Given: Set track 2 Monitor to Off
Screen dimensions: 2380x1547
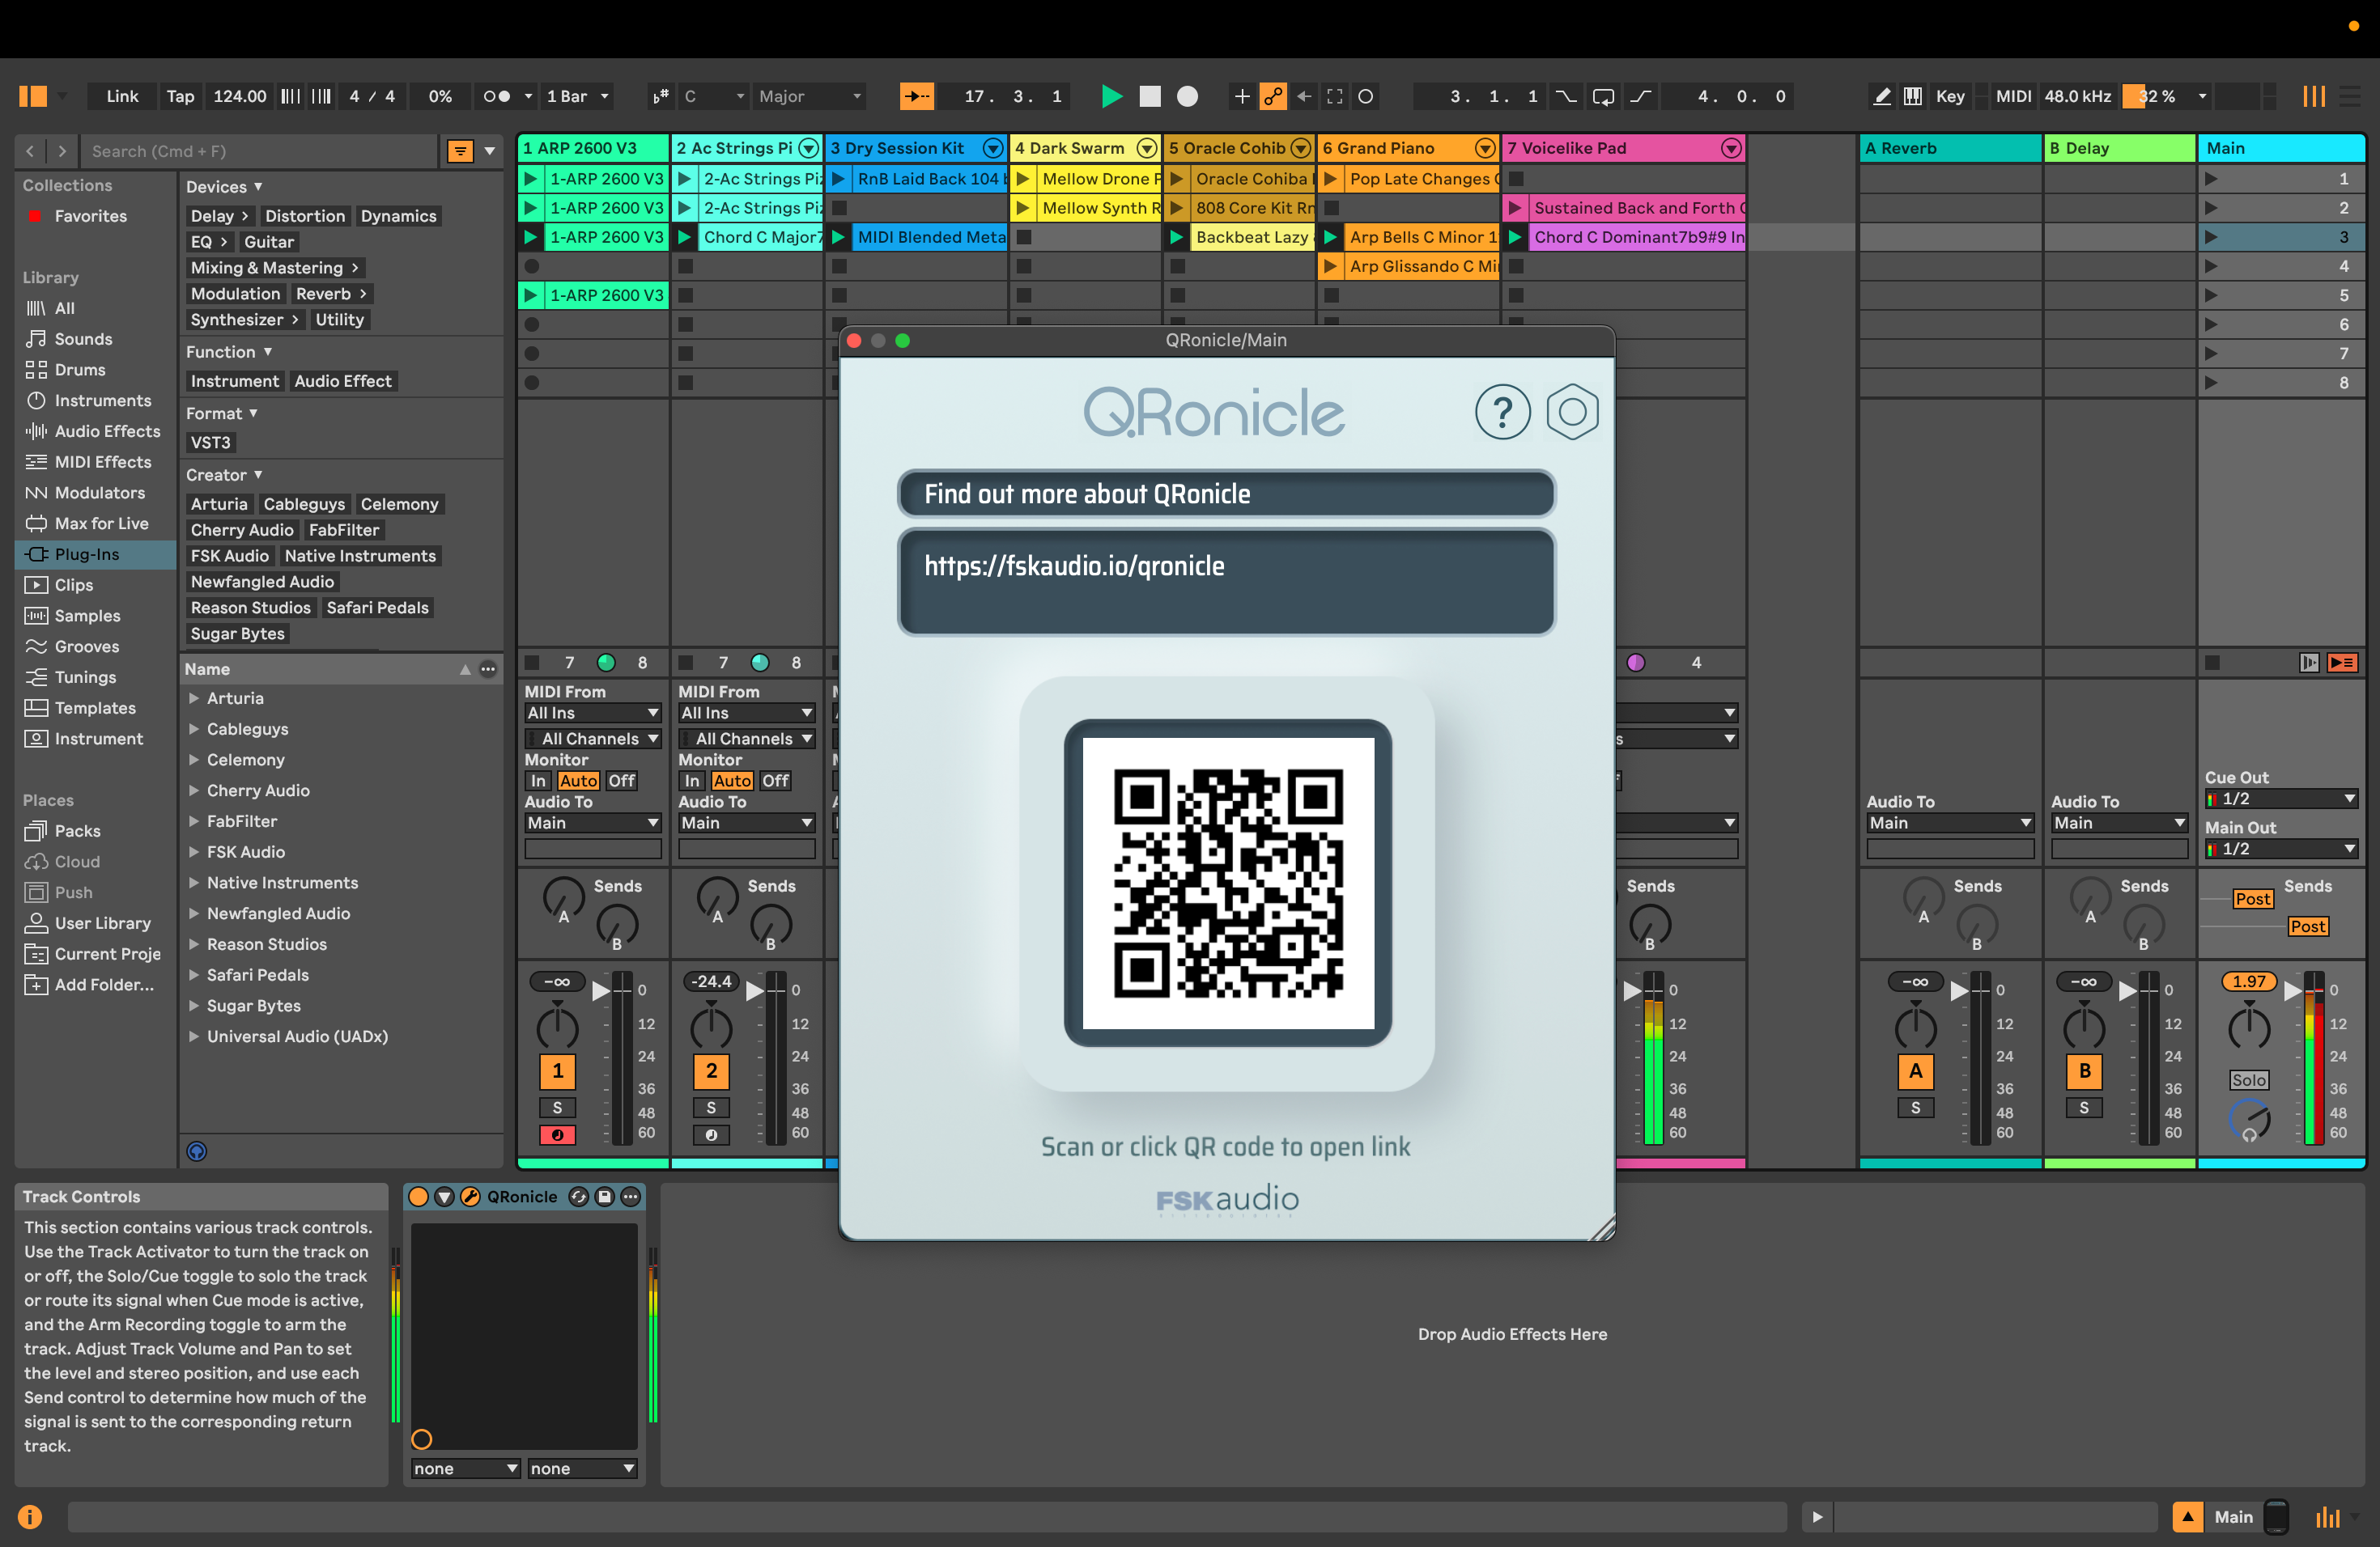Looking at the screenshot, I should coord(775,781).
